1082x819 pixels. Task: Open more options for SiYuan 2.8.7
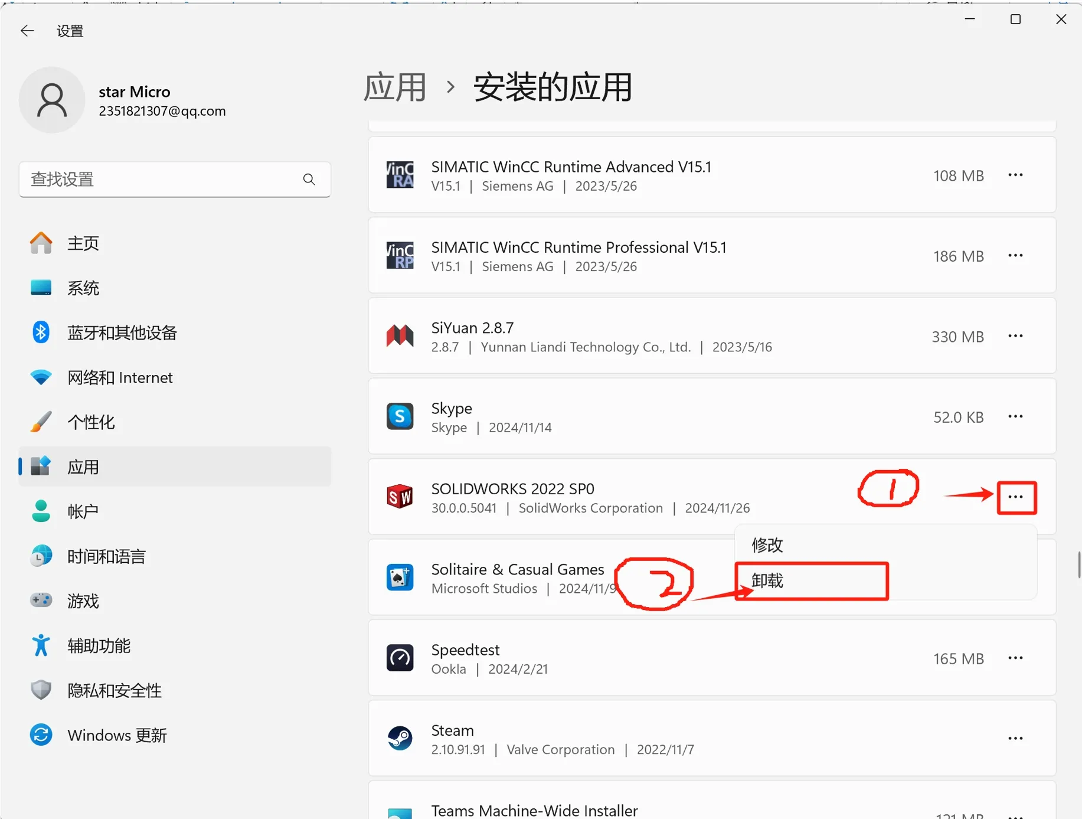coord(1015,336)
